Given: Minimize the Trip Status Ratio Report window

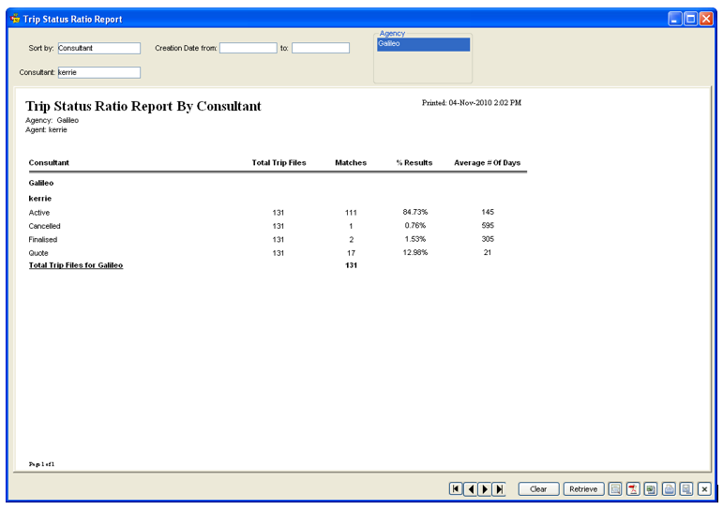Looking at the screenshot, I should [x=675, y=19].
